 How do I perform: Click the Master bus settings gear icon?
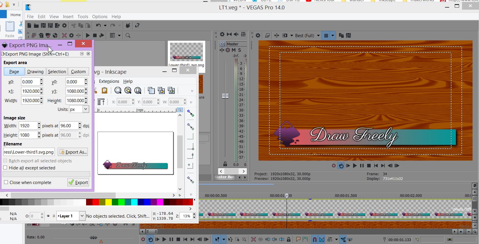222,35
